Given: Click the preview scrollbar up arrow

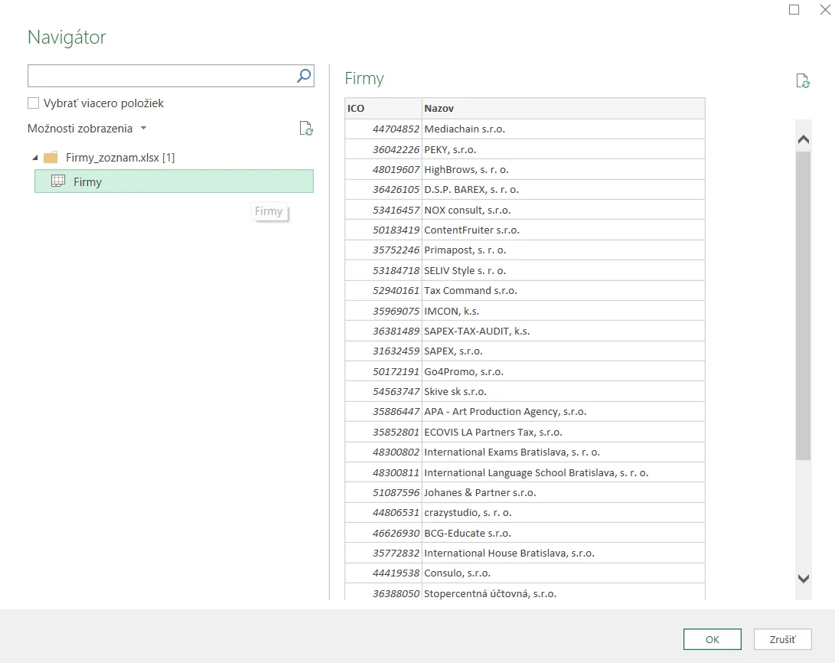Looking at the screenshot, I should click(804, 139).
